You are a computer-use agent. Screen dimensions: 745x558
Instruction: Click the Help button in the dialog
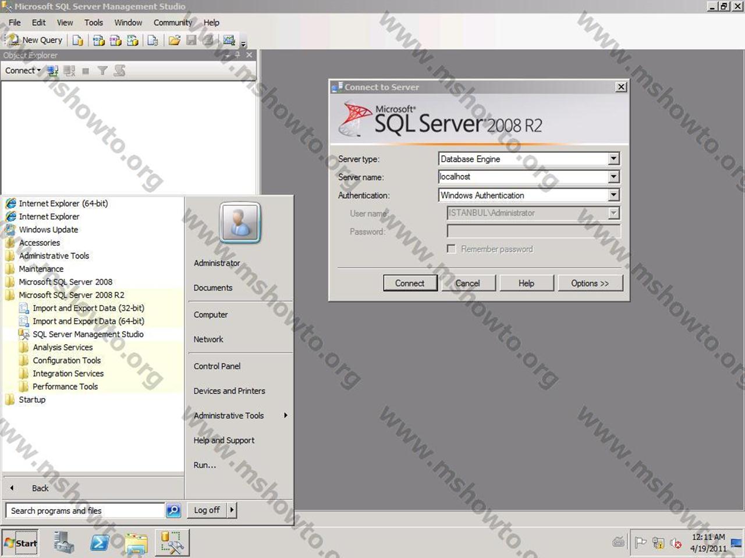point(526,283)
